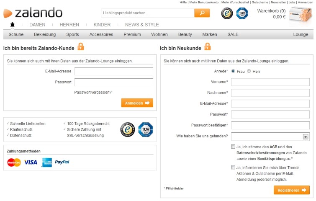Screen dimensions: 316x201
Task: Open the SALE menu item
Action: [x=233, y=34]
